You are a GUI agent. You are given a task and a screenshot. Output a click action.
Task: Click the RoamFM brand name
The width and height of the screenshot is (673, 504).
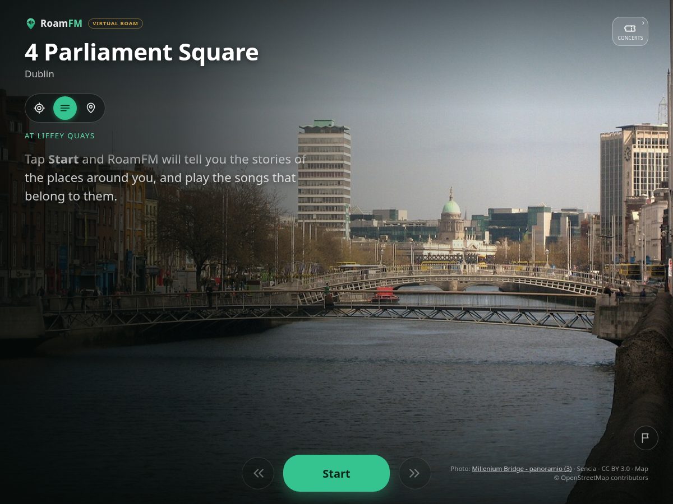pos(61,24)
